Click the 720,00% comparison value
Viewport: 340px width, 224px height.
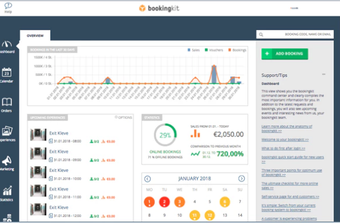pyautogui.click(x=230, y=154)
